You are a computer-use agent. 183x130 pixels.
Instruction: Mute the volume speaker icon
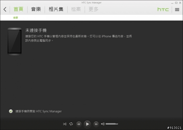(103, 124)
